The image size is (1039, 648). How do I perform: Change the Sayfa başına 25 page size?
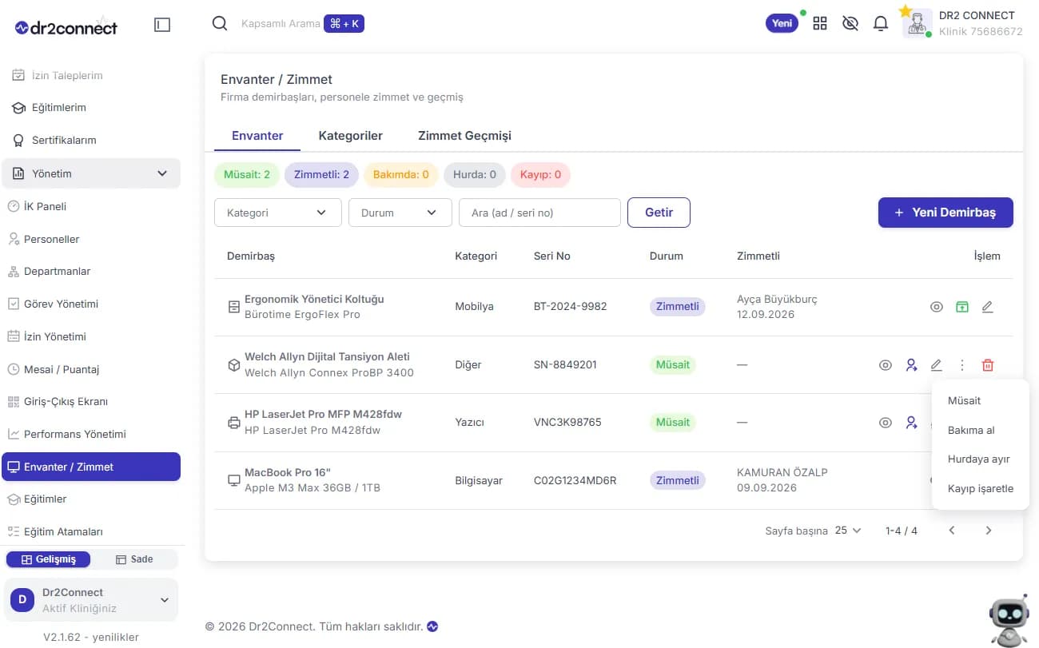(x=848, y=531)
